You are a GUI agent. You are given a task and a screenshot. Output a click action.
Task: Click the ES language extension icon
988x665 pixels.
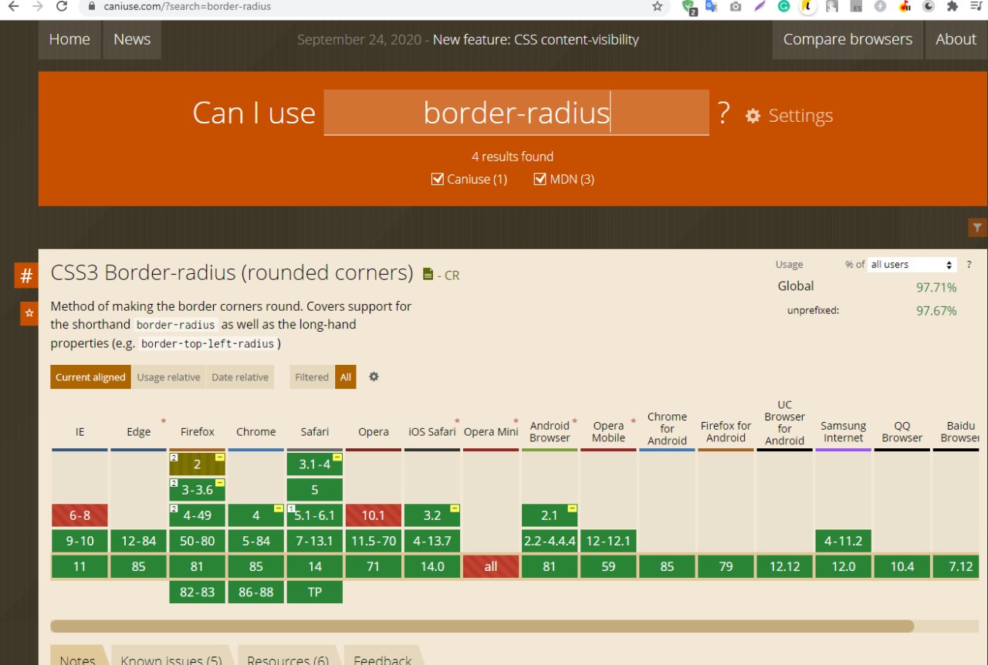856,6
